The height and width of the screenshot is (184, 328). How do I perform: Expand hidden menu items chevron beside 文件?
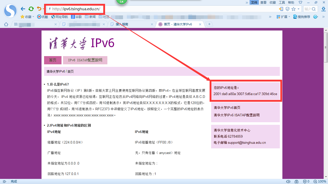[247, 3]
